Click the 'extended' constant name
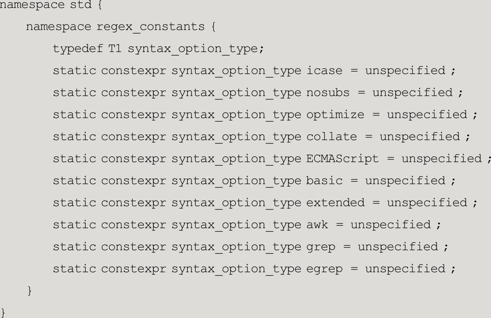 (335, 203)
